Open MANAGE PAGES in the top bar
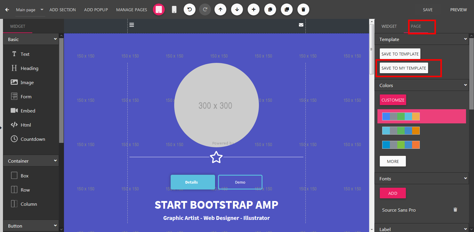Viewport: 474px width, 232px height. point(132,10)
